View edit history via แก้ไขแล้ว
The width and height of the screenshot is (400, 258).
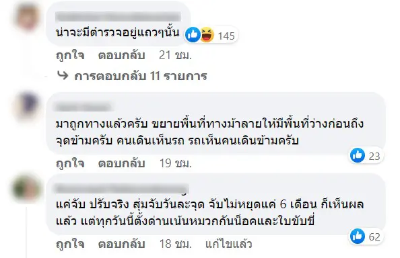(x=229, y=244)
